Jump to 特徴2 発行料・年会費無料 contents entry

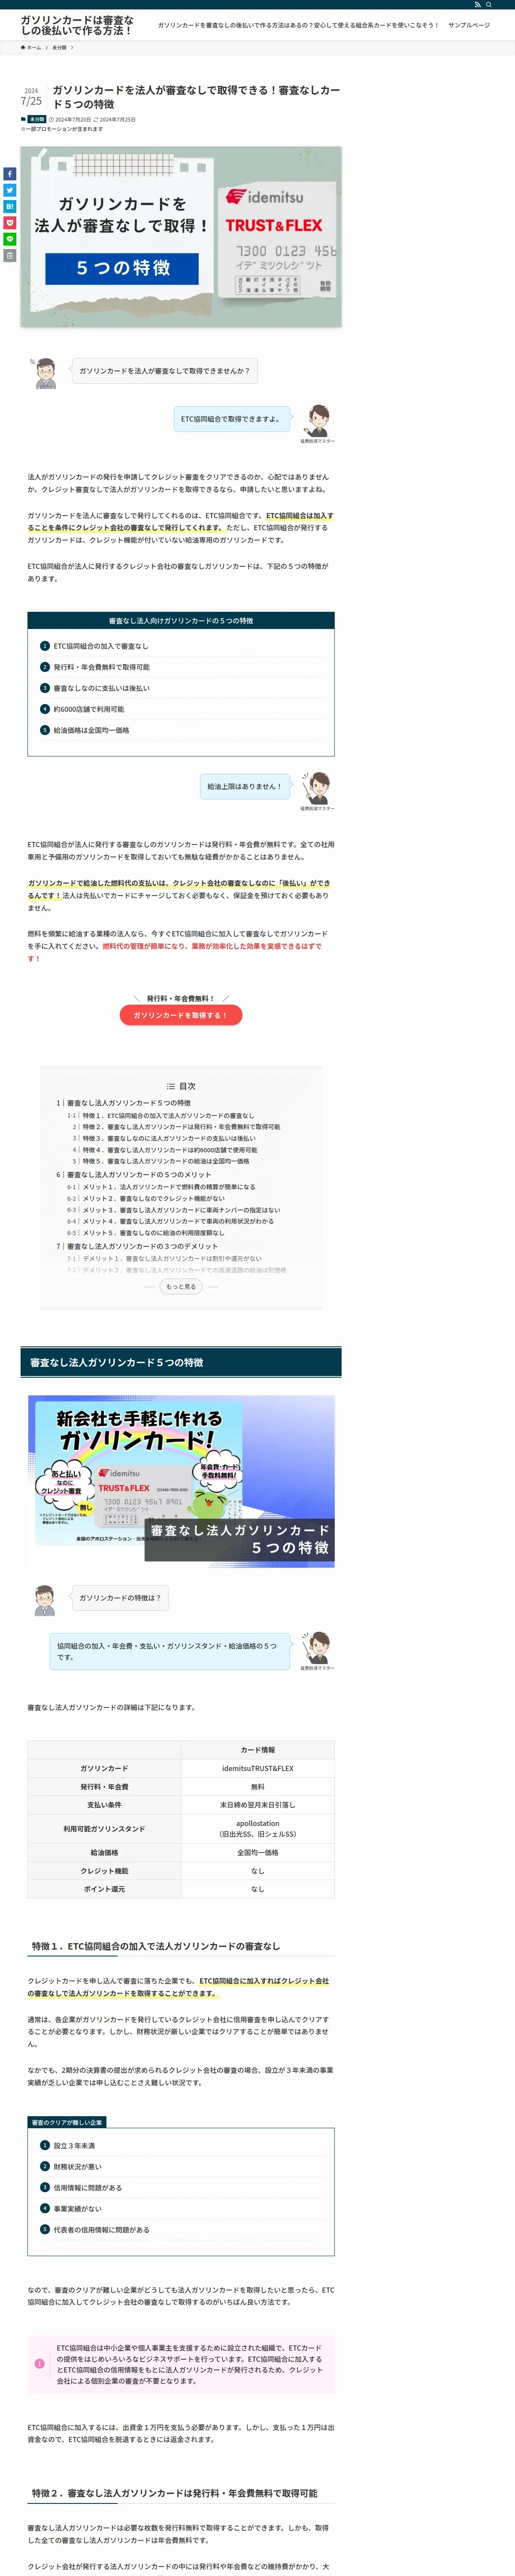[x=181, y=1127]
